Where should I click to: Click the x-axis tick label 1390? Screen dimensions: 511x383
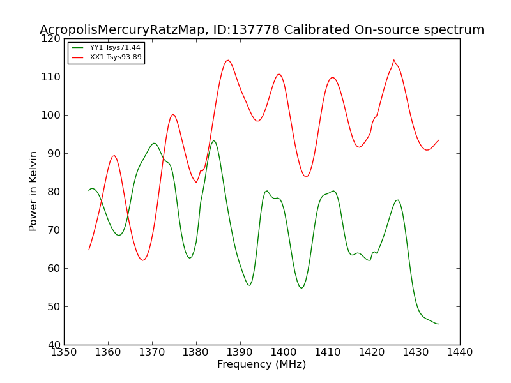(x=240, y=352)
